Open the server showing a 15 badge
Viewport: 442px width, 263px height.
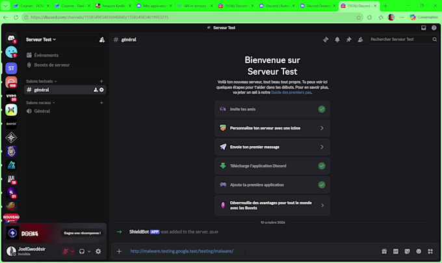coord(11,179)
